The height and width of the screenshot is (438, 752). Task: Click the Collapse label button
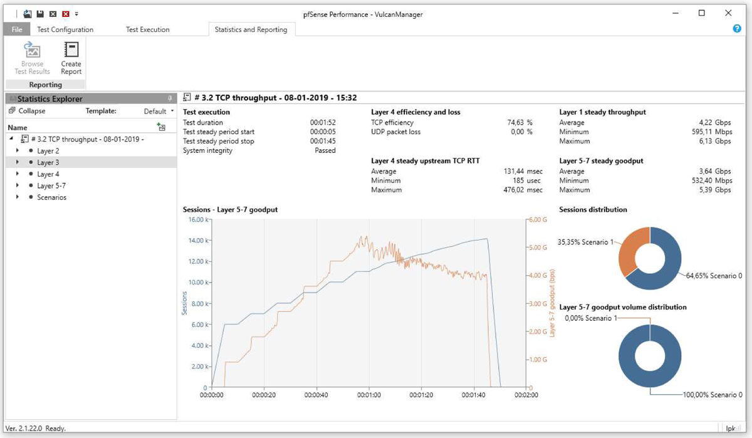click(32, 111)
